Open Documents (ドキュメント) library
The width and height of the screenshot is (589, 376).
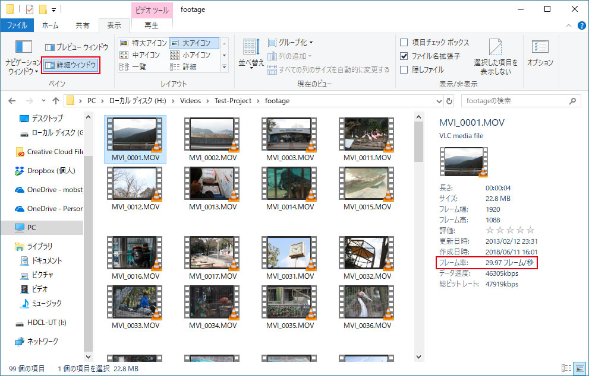pos(40,260)
